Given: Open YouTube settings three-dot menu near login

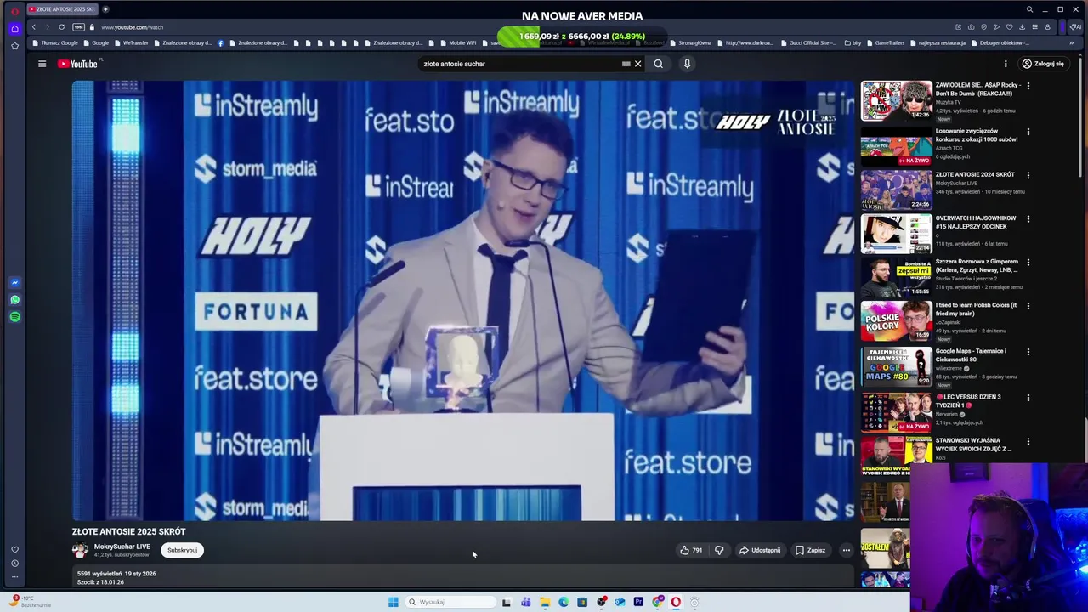Looking at the screenshot, I should tap(1006, 64).
